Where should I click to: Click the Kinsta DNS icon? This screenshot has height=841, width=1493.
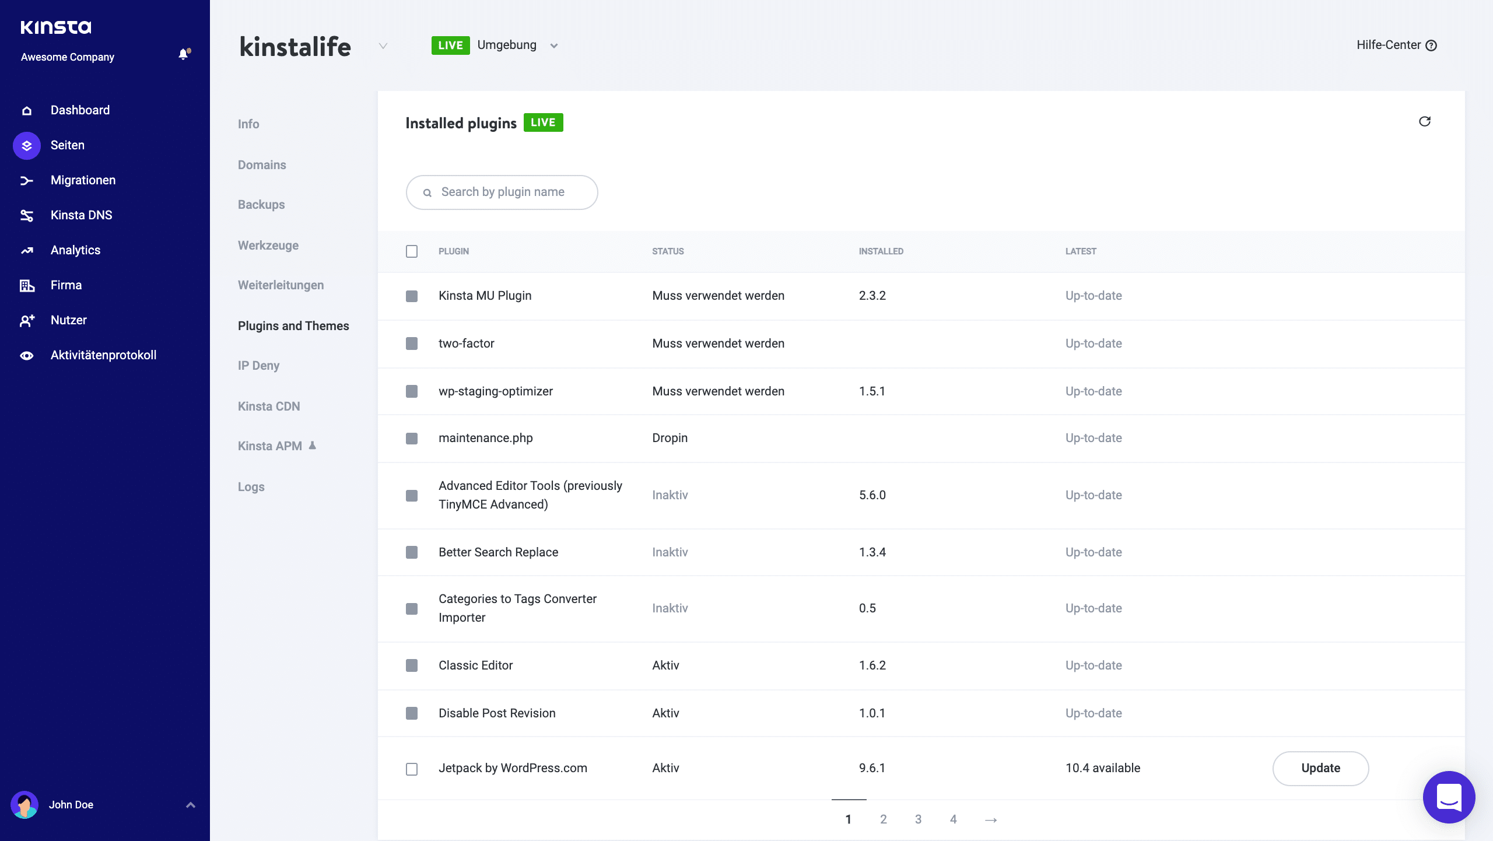tap(27, 215)
